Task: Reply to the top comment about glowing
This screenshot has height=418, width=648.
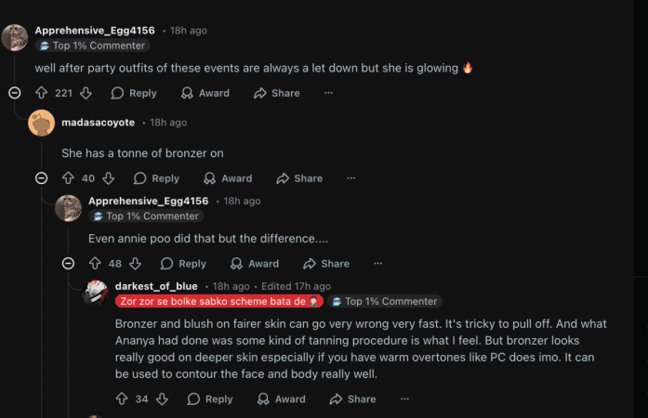Action: tap(134, 93)
